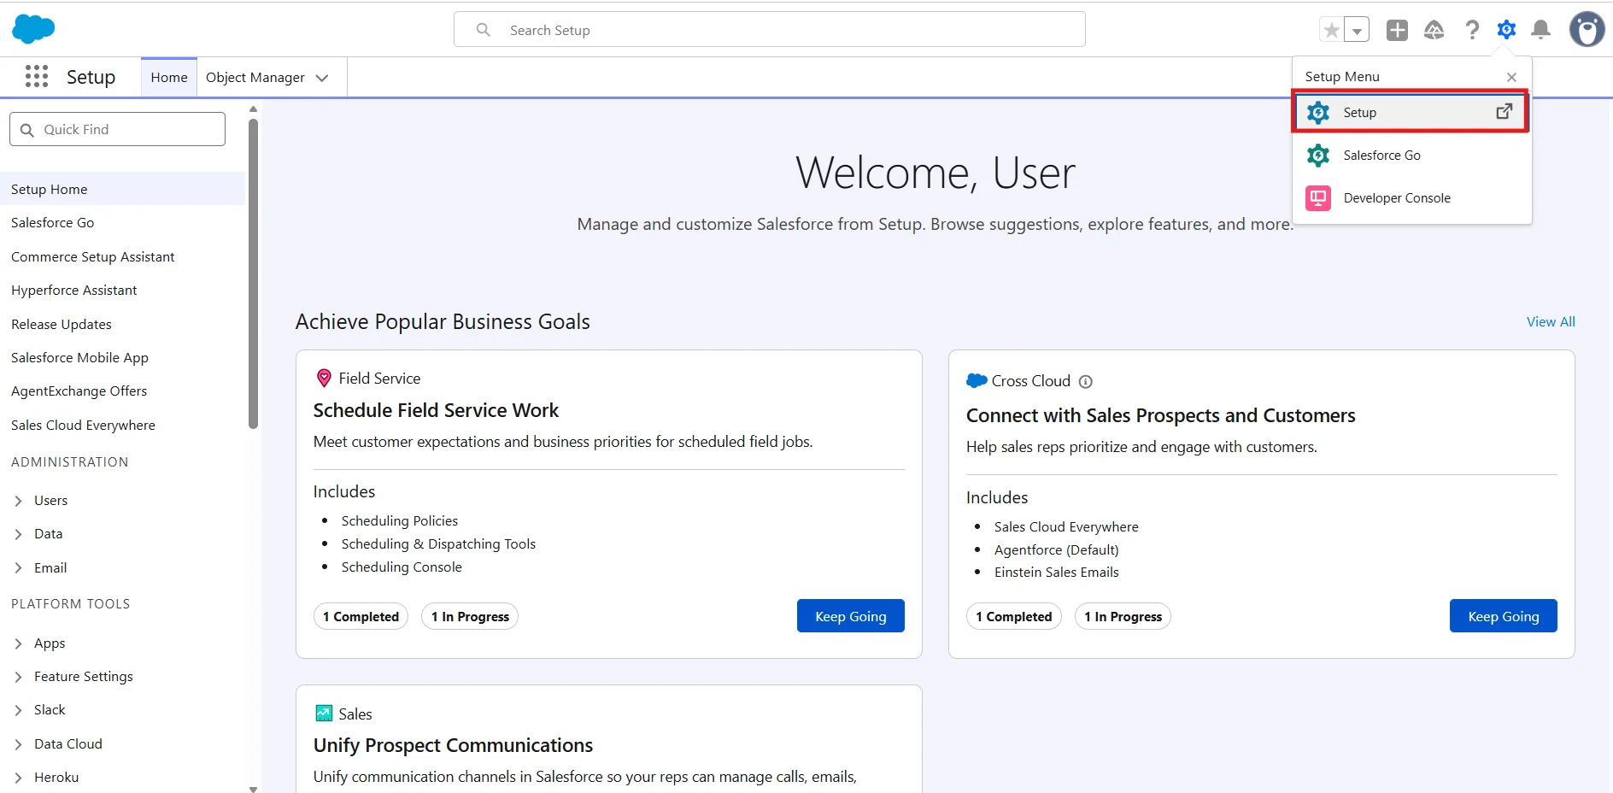Open Global Actions plus icon
This screenshot has width=1613, height=793.
pyautogui.click(x=1397, y=30)
